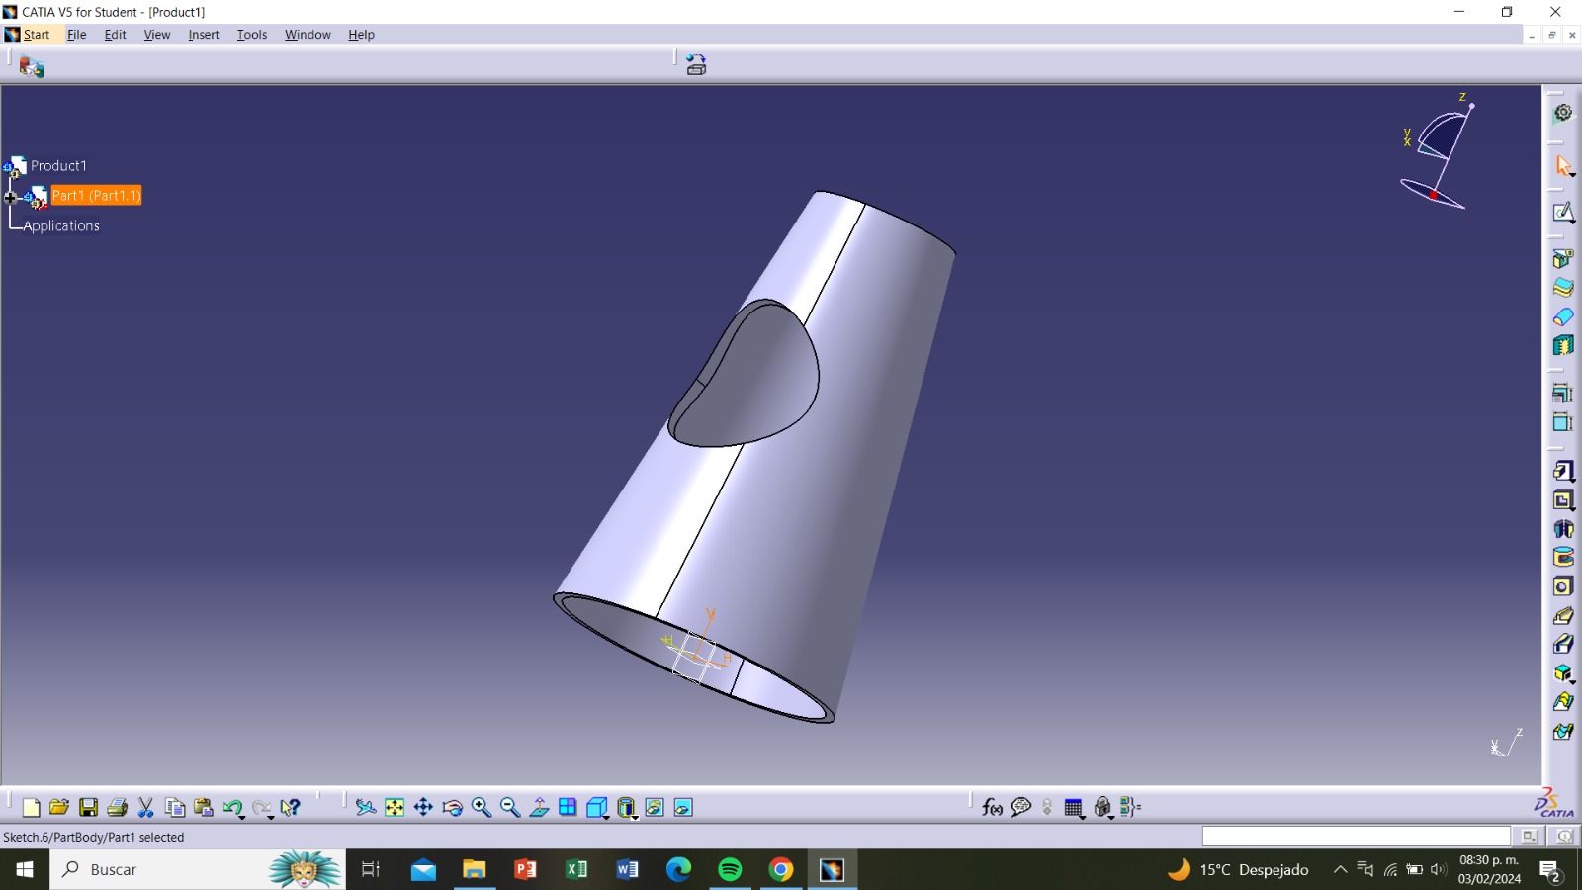Open Design Table icon
Viewport: 1582px width, 890px height.
tap(1073, 808)
